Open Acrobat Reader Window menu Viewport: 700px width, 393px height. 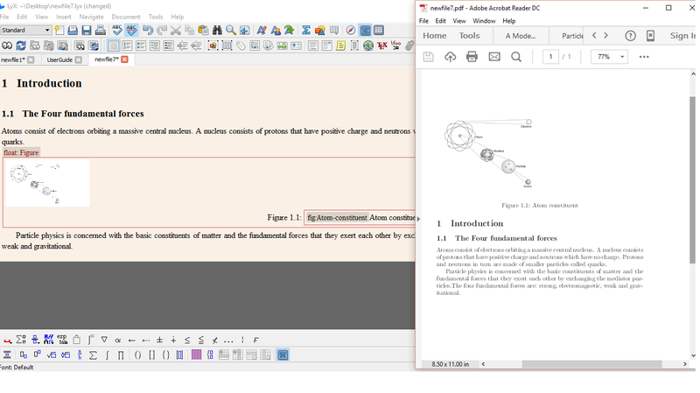pyautogui.click(x=484, y=21)
